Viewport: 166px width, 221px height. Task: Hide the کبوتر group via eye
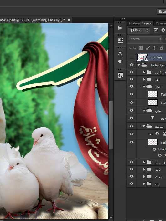tap(132, 86)
